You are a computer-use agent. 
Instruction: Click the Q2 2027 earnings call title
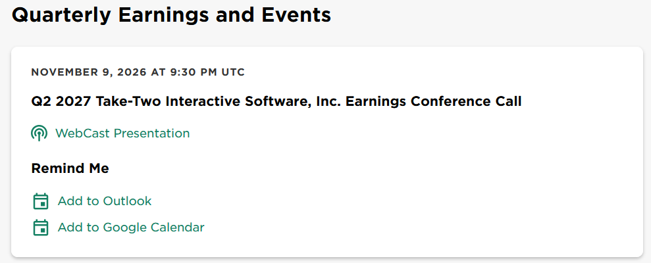(276, 101)
